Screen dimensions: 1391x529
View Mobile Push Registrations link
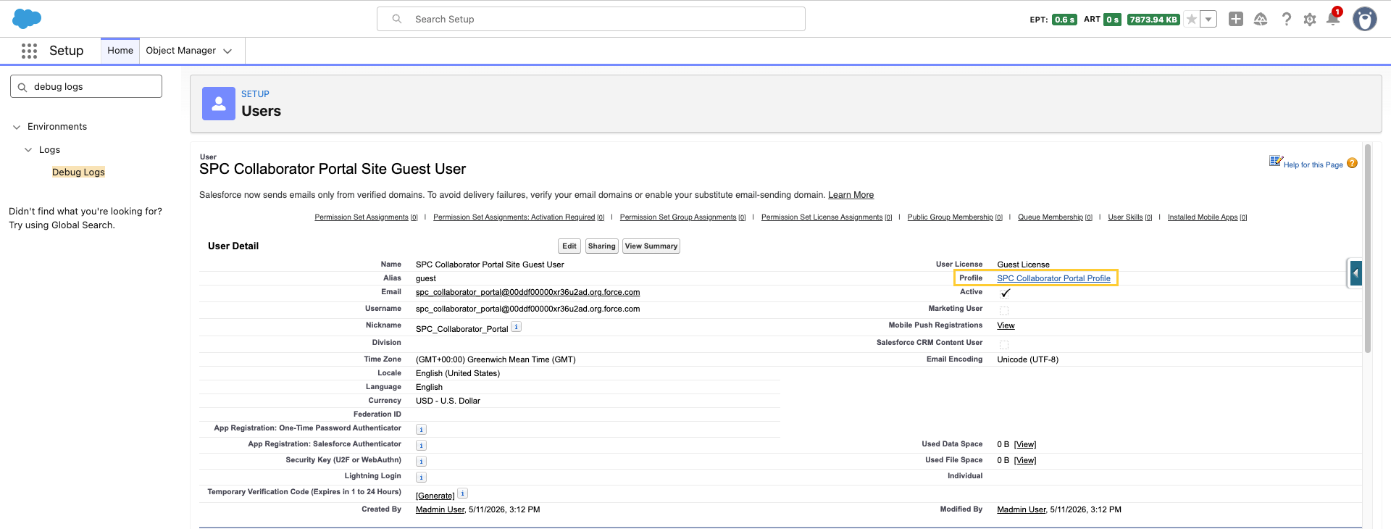point(1006,326)
